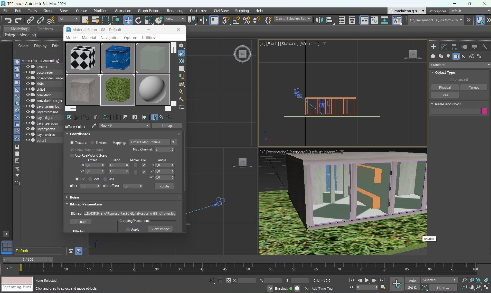The height and width of the screenshot is (293, 491).
Task: Open the Rendering menu
Action: point(175,11)
